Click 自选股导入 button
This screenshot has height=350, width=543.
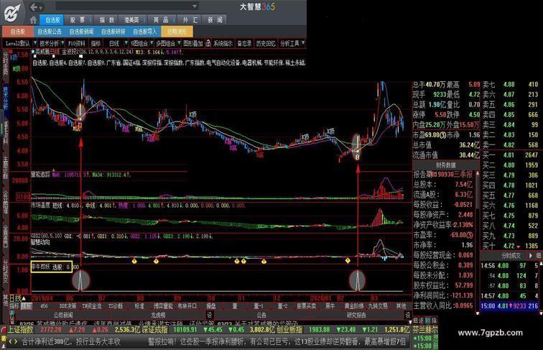pos(145,32)
